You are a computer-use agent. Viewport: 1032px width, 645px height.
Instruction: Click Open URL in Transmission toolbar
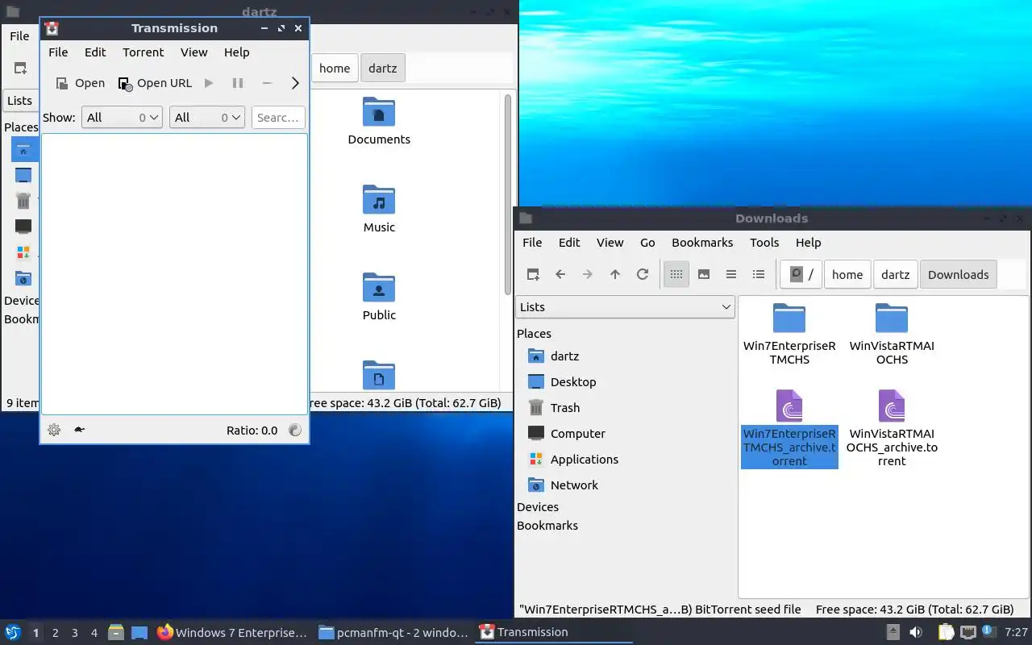156,83
